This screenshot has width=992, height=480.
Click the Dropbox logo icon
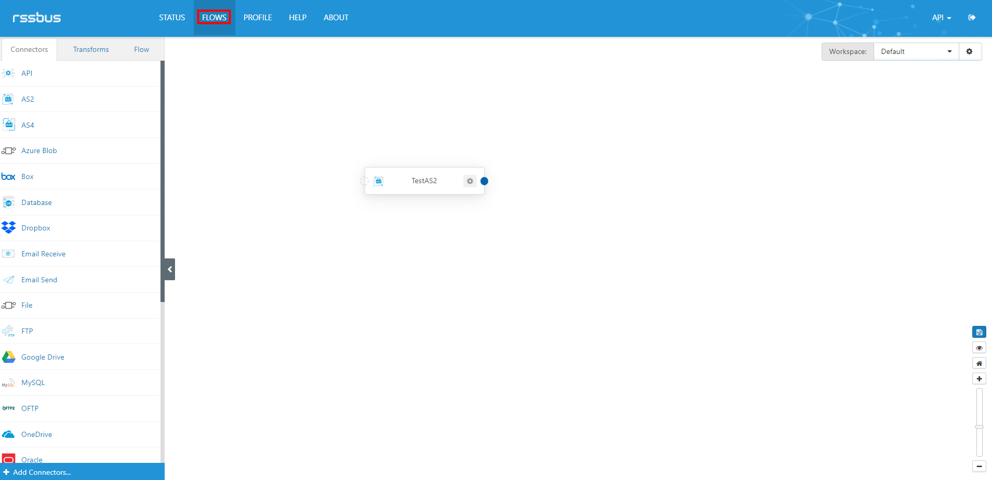8,228
